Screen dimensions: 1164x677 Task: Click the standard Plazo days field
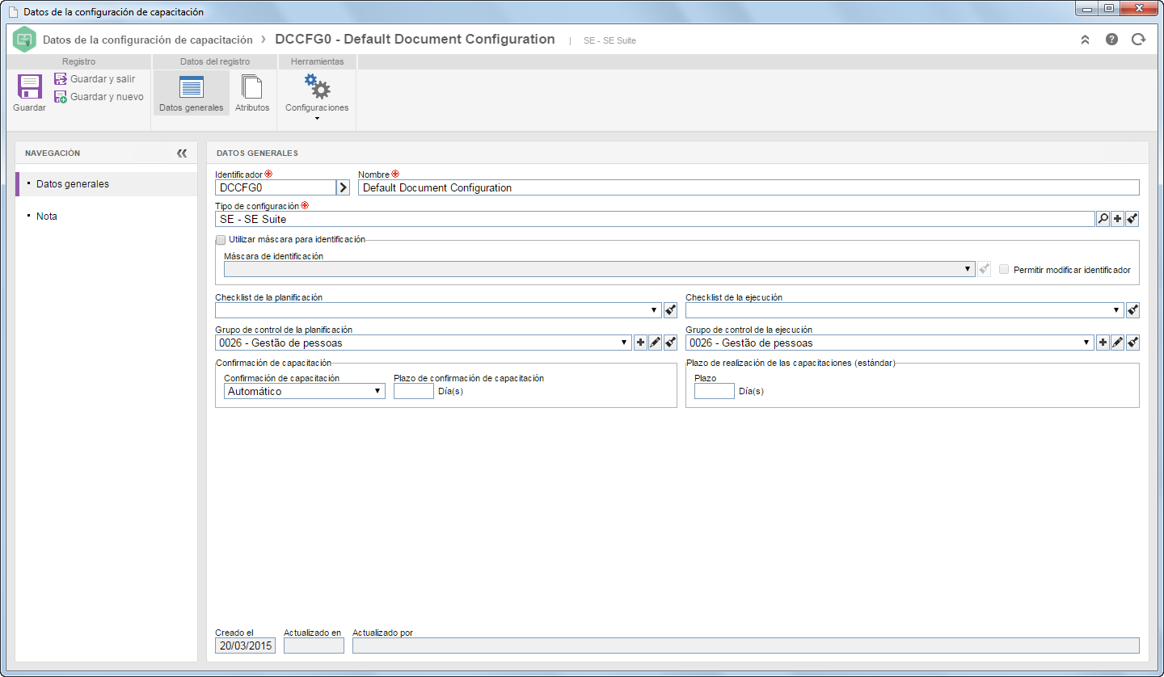click(715, 391)
